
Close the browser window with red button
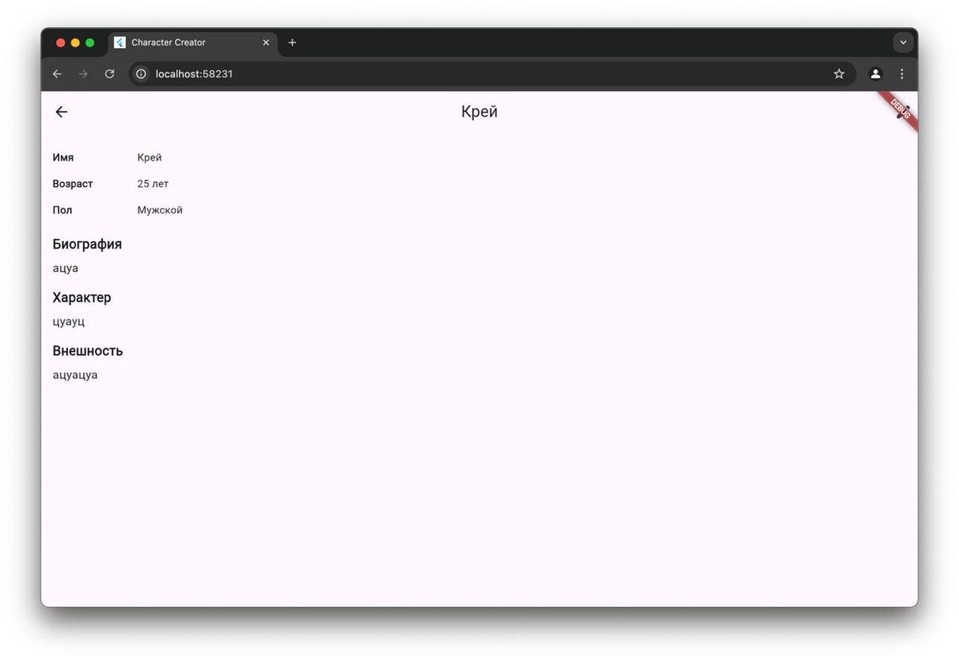point(61,42)
